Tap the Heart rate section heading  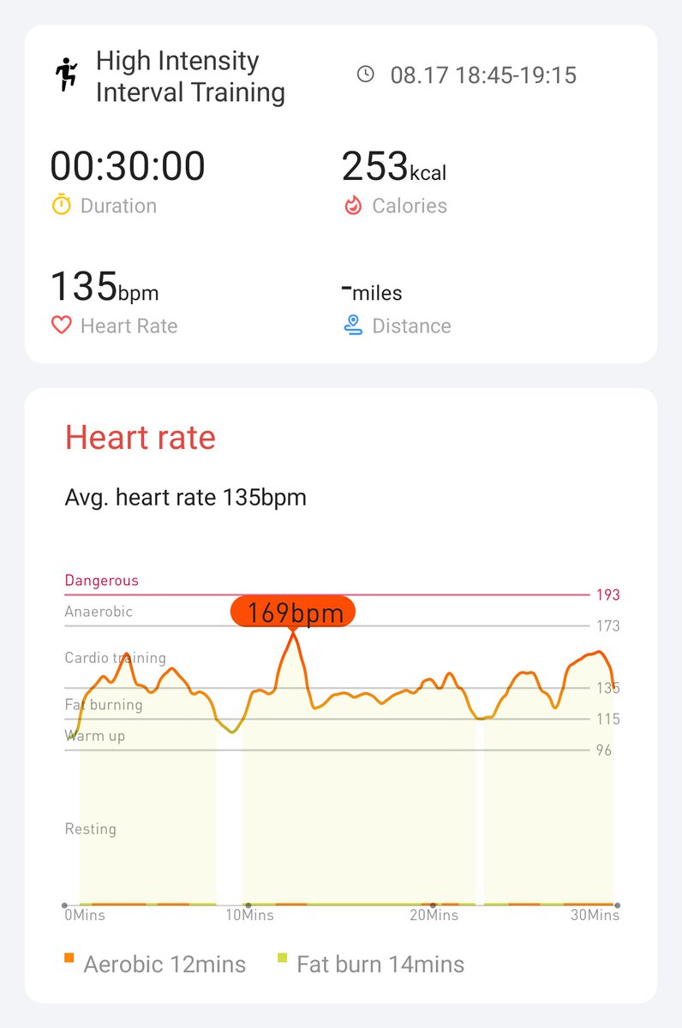141,438
